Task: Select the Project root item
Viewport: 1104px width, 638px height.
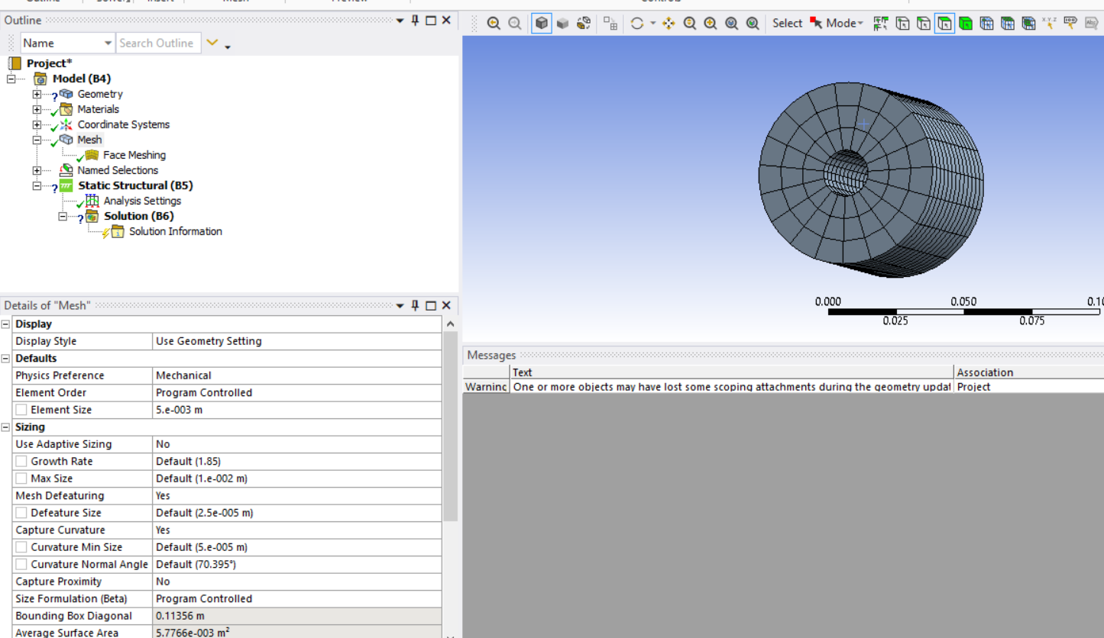Action: pos(49,63)
